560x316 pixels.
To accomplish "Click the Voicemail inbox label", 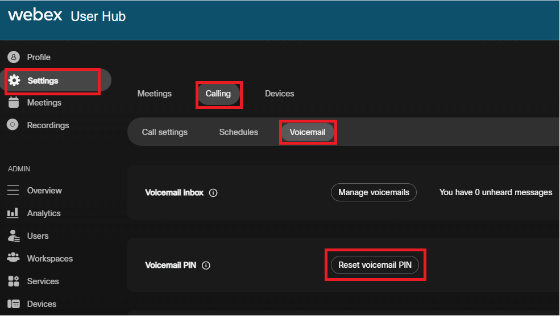I will 175,193.
